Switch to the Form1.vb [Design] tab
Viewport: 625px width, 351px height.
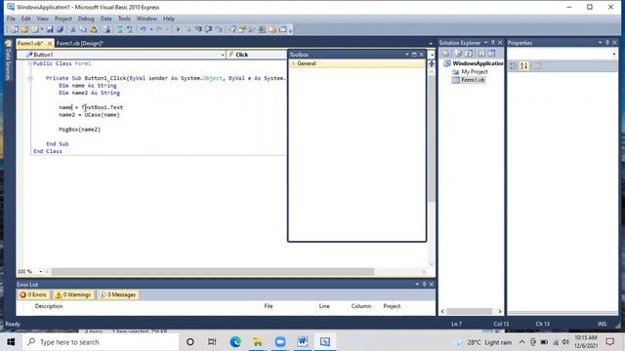click(x=80, y=43)
